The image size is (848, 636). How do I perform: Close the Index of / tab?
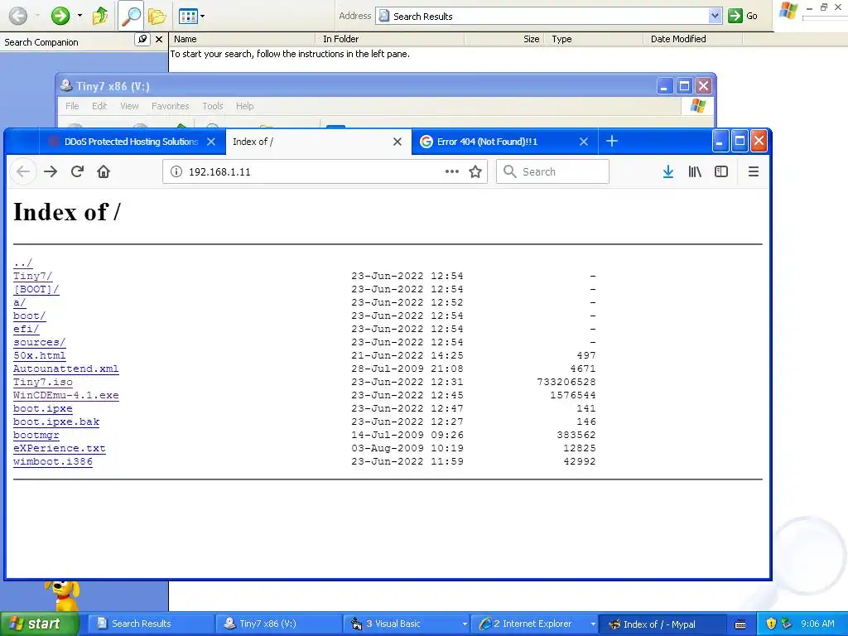click(x=397, y=142)
